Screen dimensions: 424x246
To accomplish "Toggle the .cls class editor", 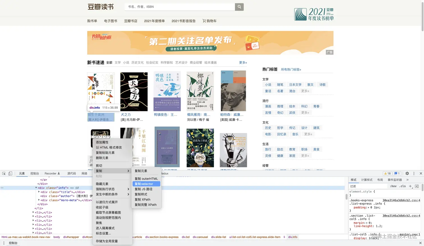I will click(403, 186).
